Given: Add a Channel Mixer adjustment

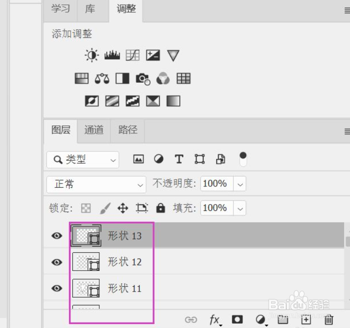Looking at the screenshot, I should pyautogui.click(x=163, y=78).
